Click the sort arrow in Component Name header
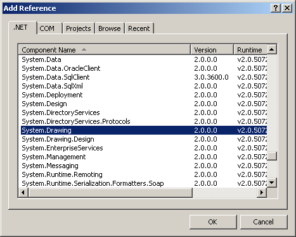Screen dimensions: 296x237 click(84, 49)
